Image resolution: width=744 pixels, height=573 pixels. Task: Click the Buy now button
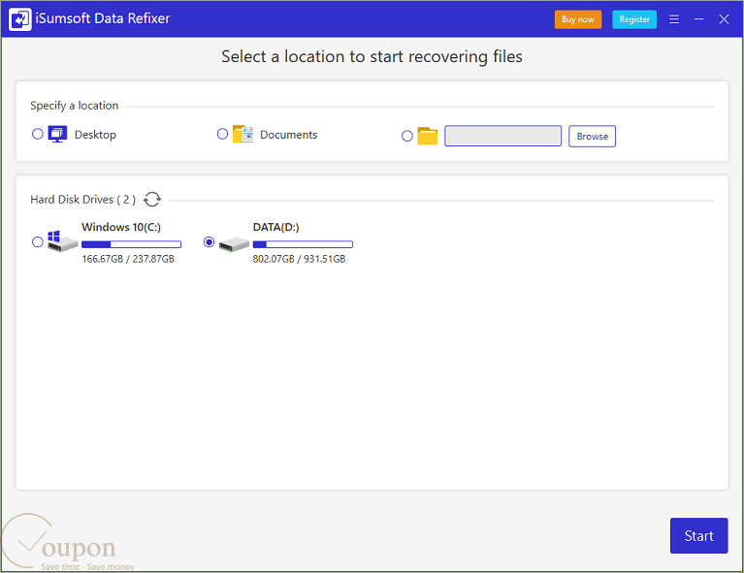coord(577,19)
